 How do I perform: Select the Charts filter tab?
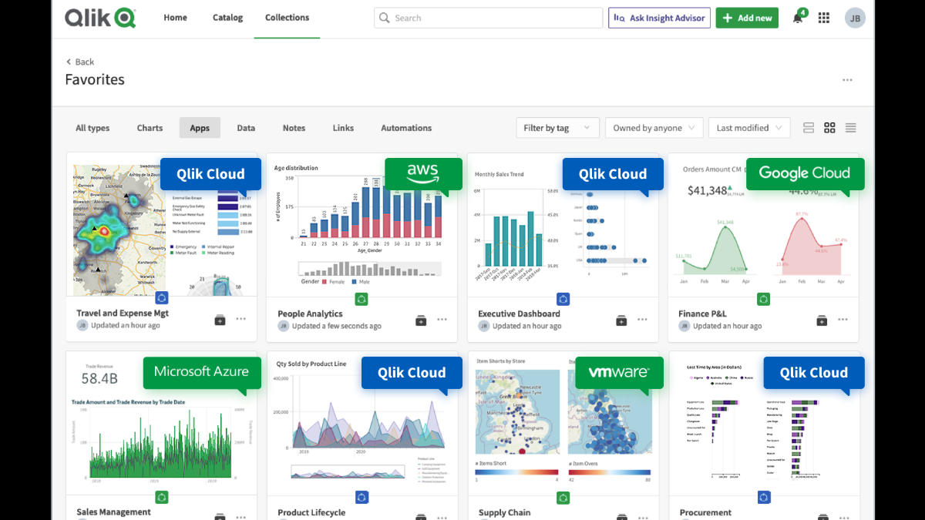pyautogui.click(x=150, y=128)
